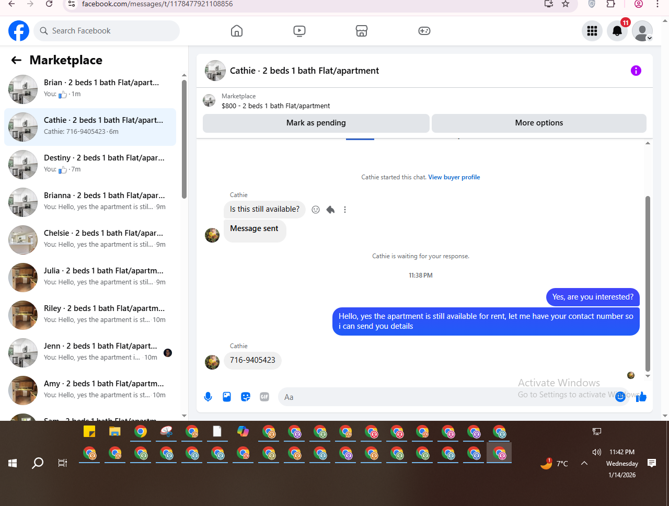Send a thumbs-up like in composer
Viewport: 669px width, 506px height.
click(x=641, y=397)
